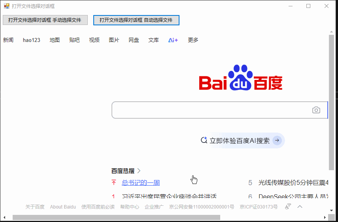This screenshot has width=338, height=222.
Task: Open the 使用百度前必读 footer link
Action: tap(98, 207)
